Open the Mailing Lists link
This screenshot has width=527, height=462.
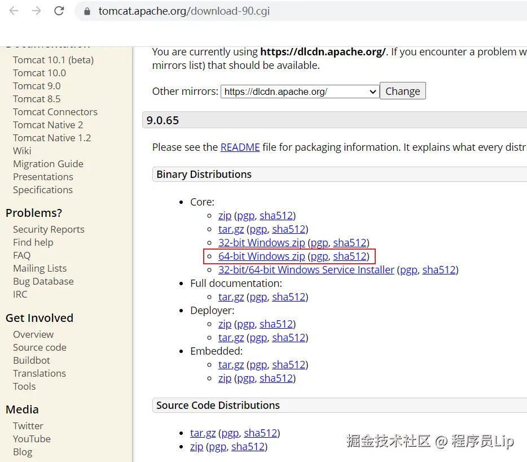click(x=39, y=268)
